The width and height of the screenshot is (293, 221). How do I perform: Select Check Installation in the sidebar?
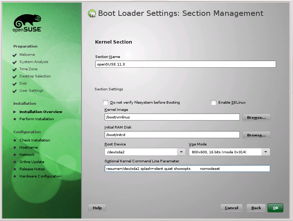[35, 140]
